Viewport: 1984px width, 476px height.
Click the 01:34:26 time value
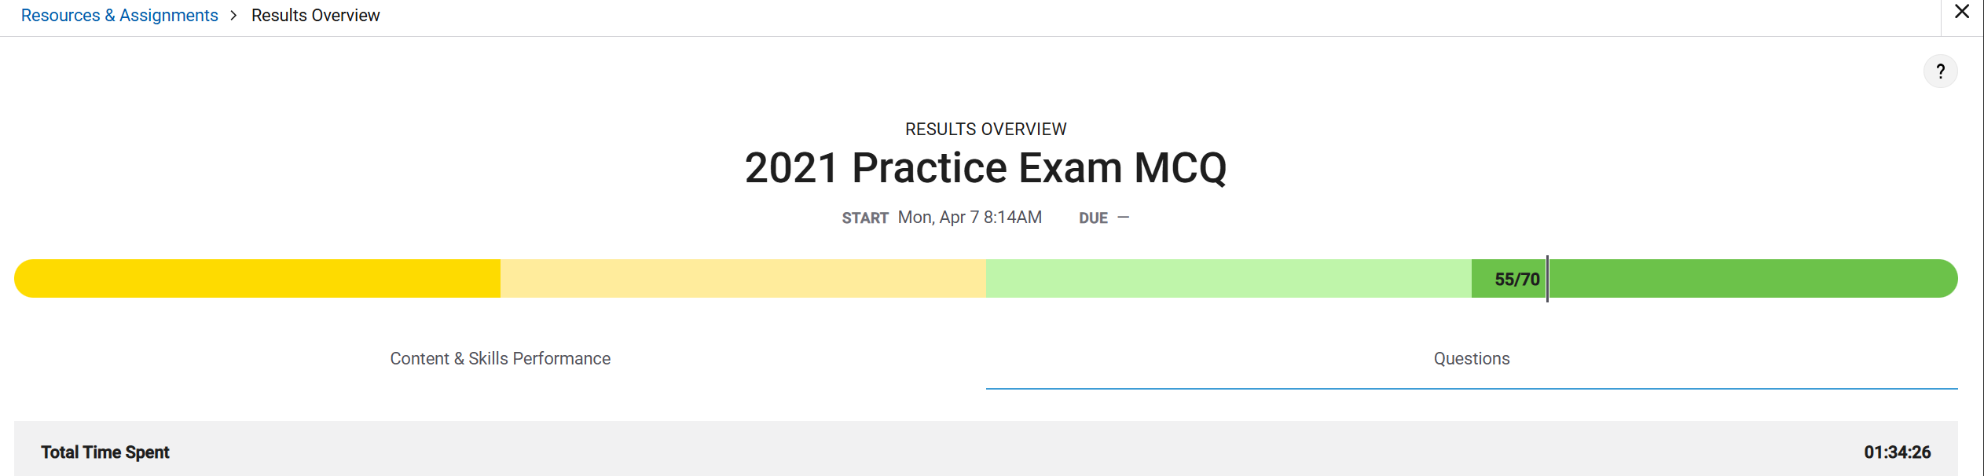(1916, 452)
